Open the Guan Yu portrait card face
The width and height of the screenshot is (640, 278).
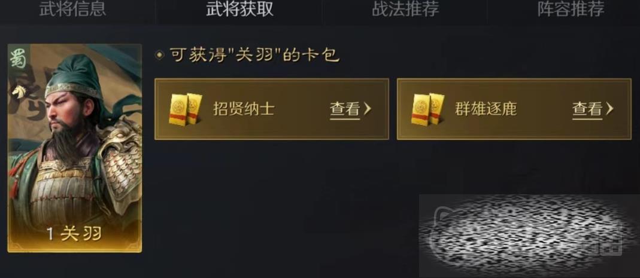(x=75, y=148)
